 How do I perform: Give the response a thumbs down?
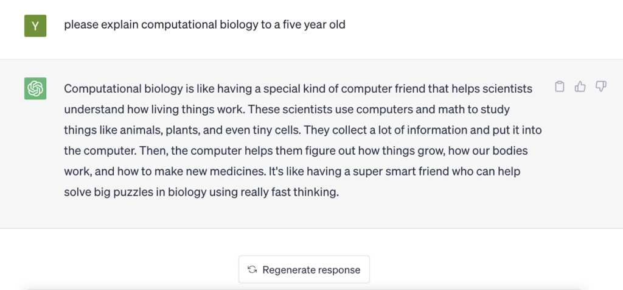(x=600, y=87)
